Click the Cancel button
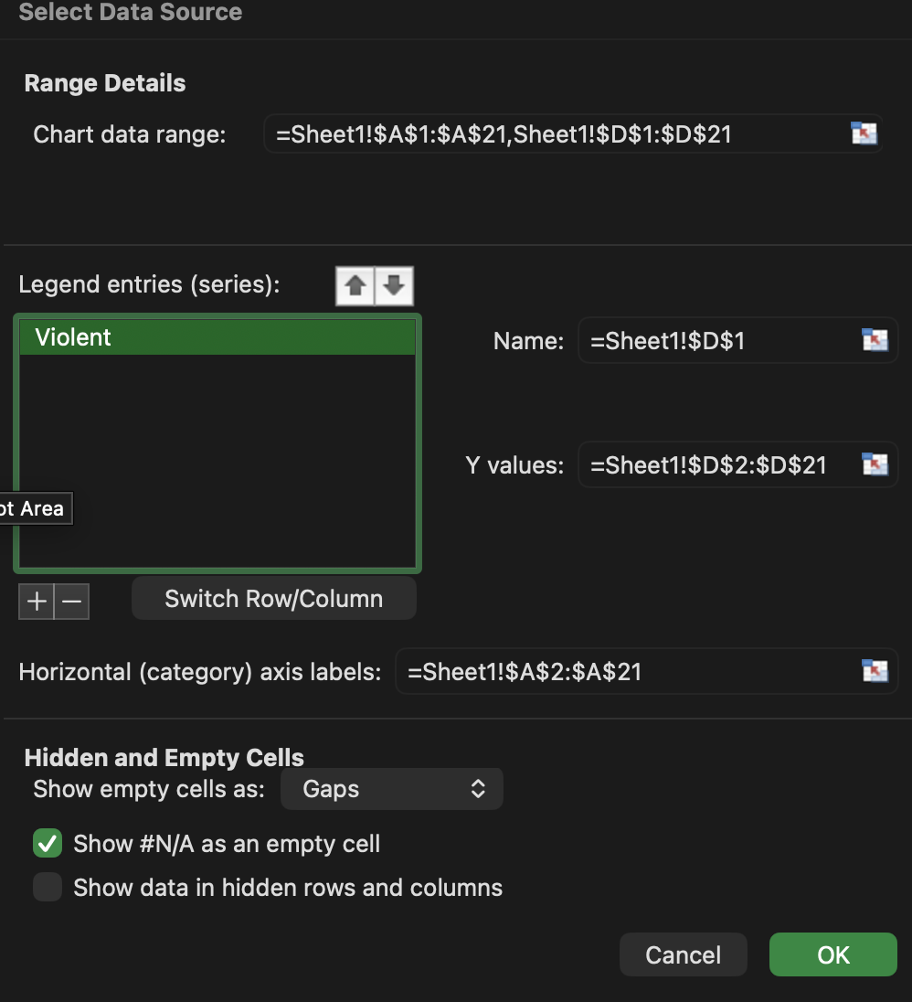 [683, 954]
